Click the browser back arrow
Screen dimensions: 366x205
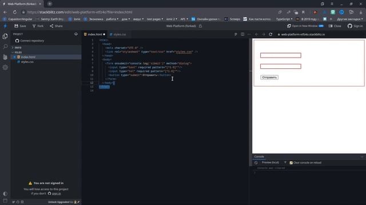pyautogui.click(x=5, y=12)
